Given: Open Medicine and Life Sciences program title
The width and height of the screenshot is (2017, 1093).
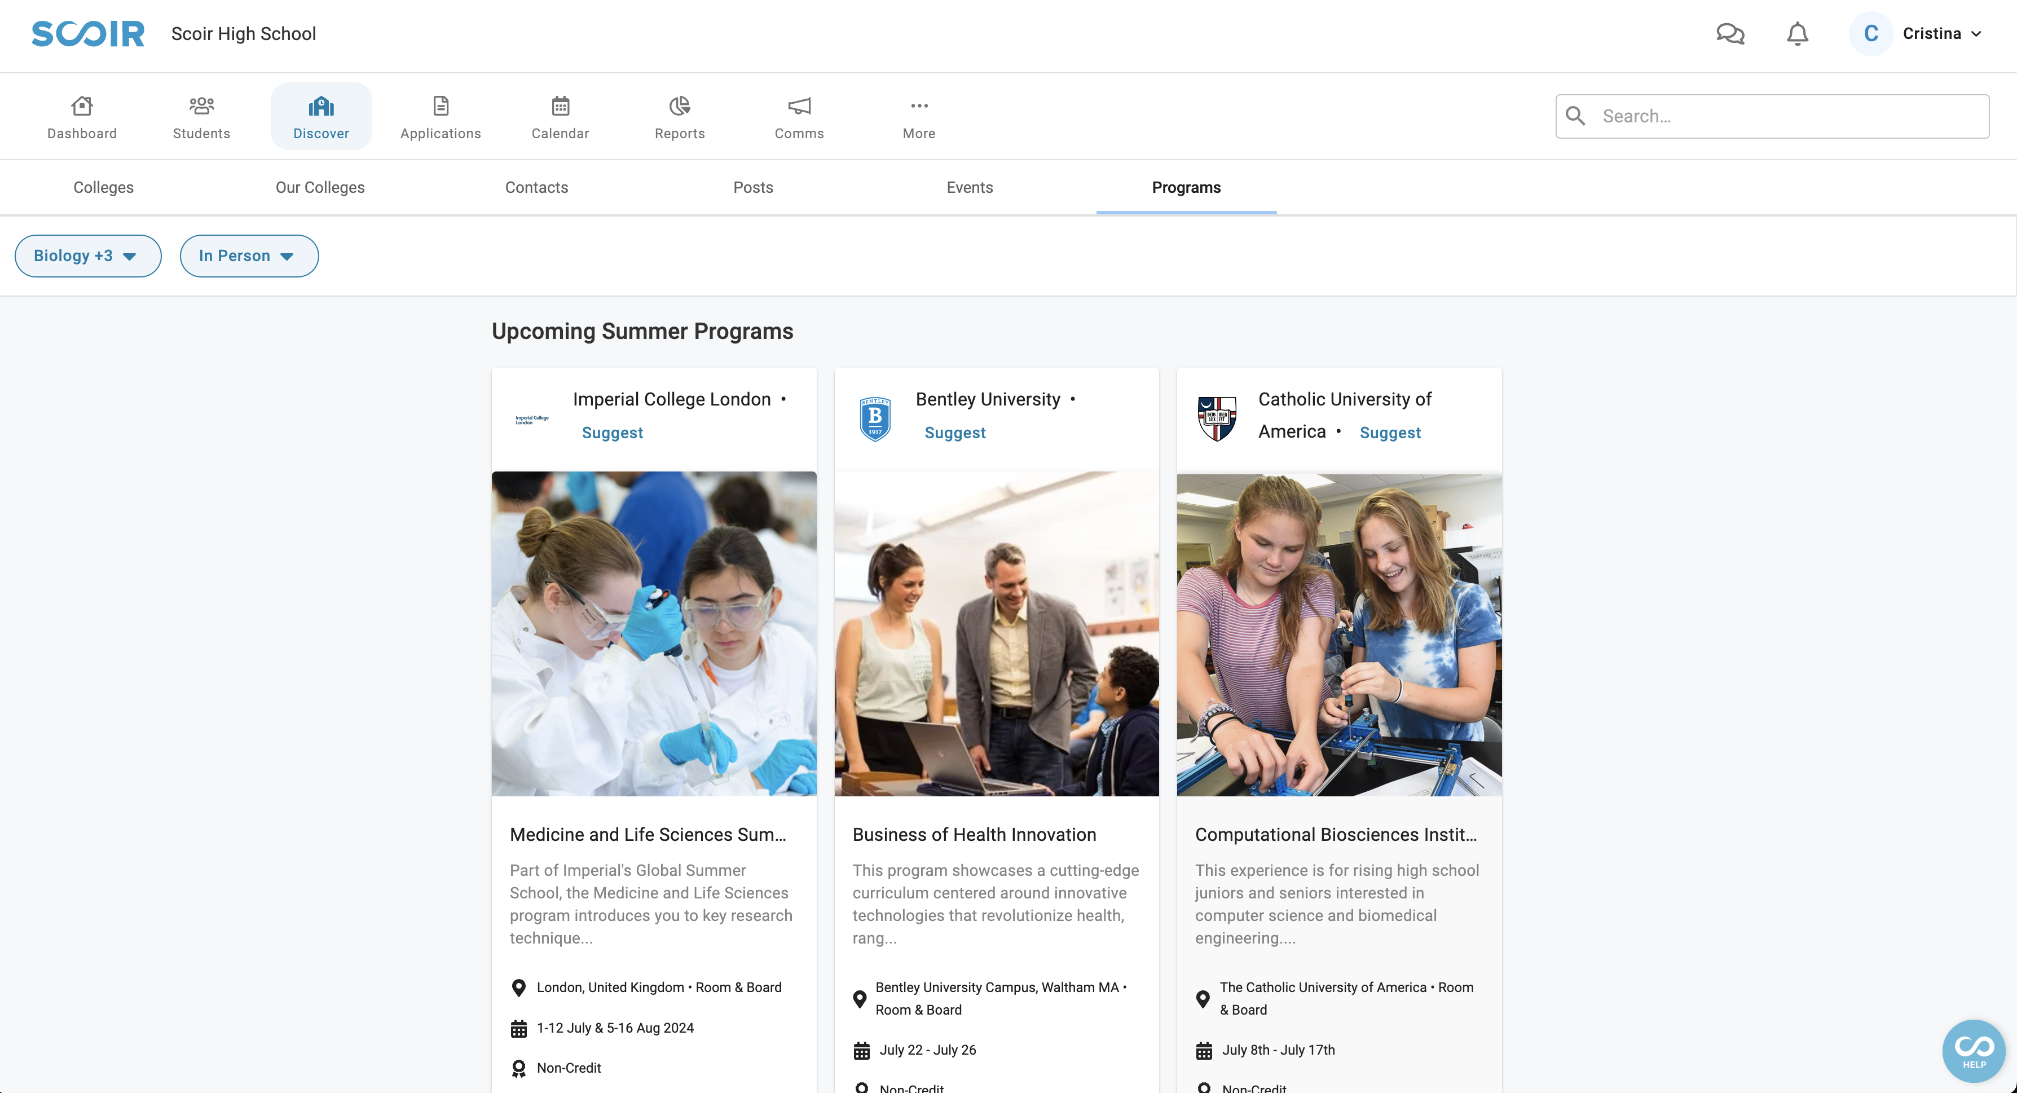Looking at the screenshot, I should [x=648, y=835].
